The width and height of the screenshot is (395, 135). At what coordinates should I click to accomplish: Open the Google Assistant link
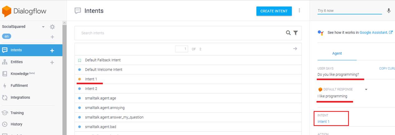click(x=376, y=32)
